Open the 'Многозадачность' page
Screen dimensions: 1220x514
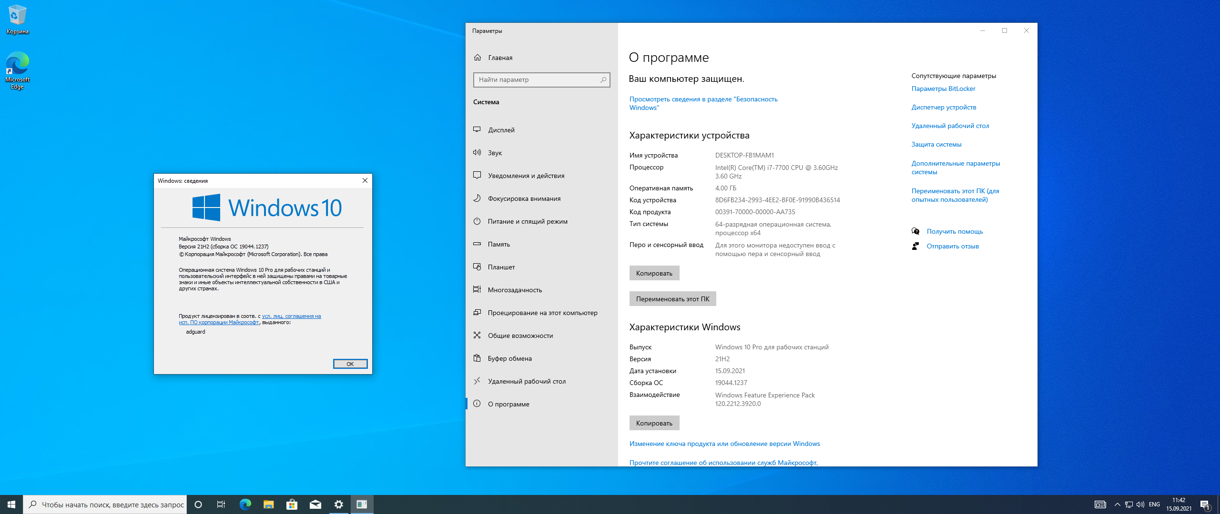point(541,290)
